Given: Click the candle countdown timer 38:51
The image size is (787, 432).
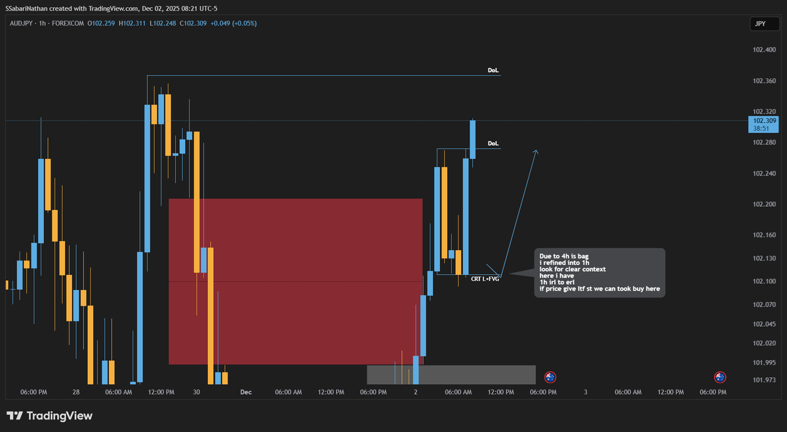Looking at the screenshot, I should tap(761, 128).
